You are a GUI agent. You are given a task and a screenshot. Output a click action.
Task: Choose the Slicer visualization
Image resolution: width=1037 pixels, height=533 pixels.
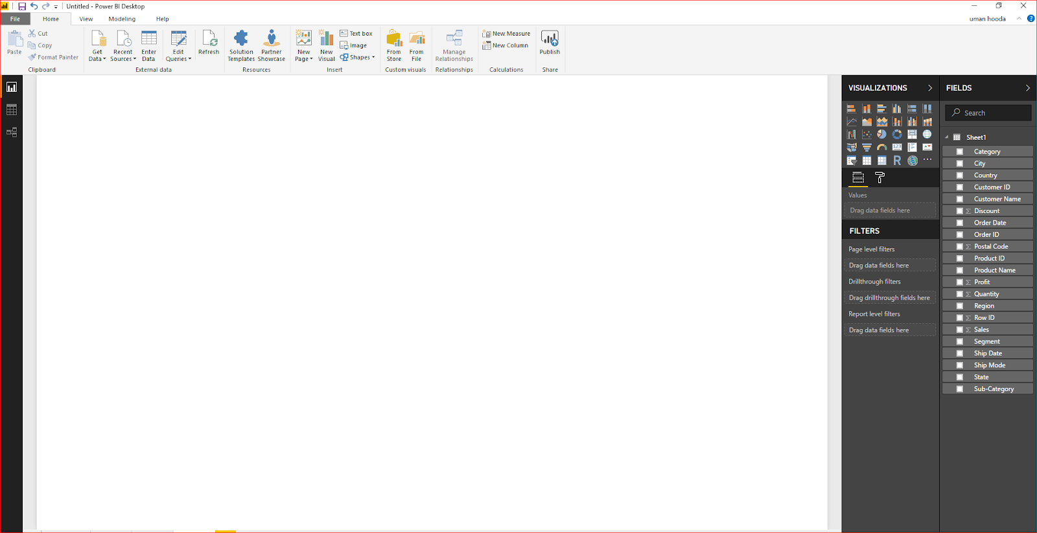[852, 161]
